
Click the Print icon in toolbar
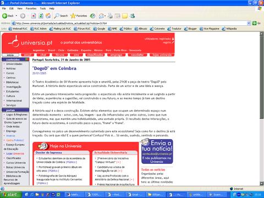pyautogui.click(x=110, y=16)
